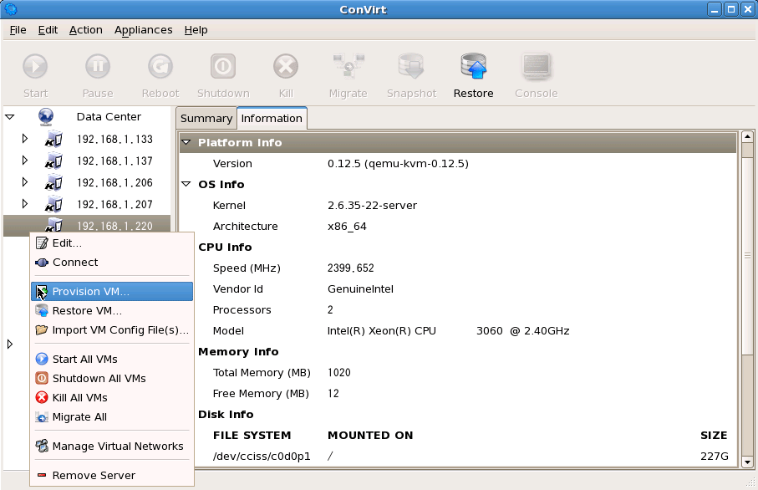Open the File menu
Image resolution: width=758 pixels, height=490 pixels.
(x=18, y=30)
